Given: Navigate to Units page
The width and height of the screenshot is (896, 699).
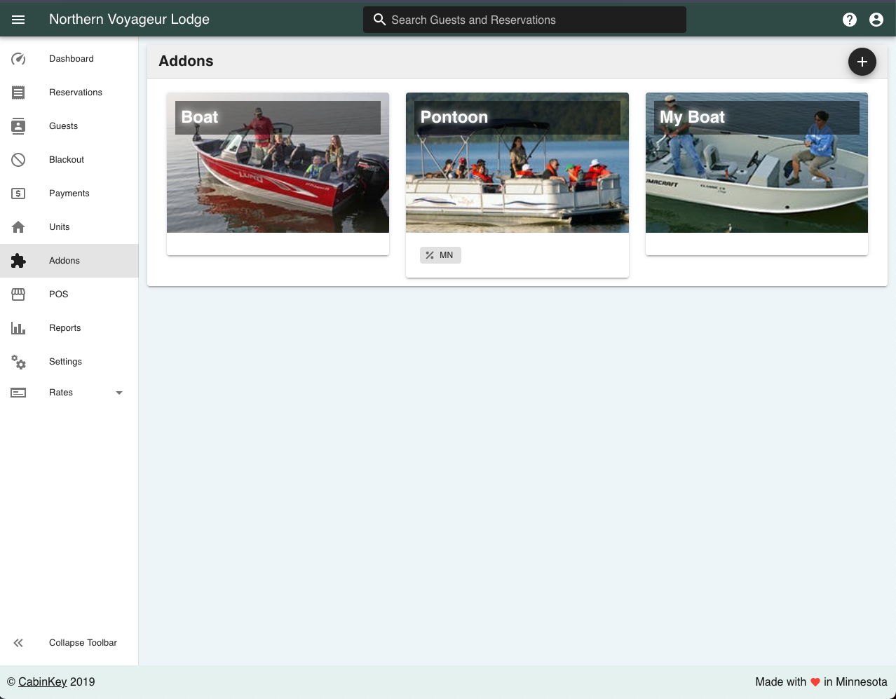Looking at the screenshot, I should 59,227.
